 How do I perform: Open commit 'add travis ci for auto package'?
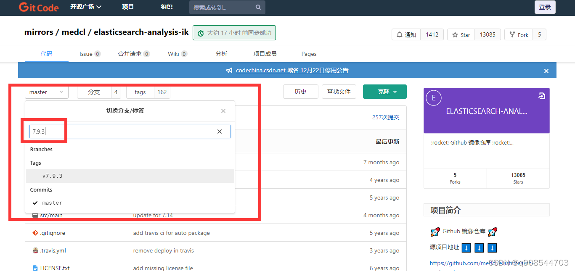(x=171, y=233)
